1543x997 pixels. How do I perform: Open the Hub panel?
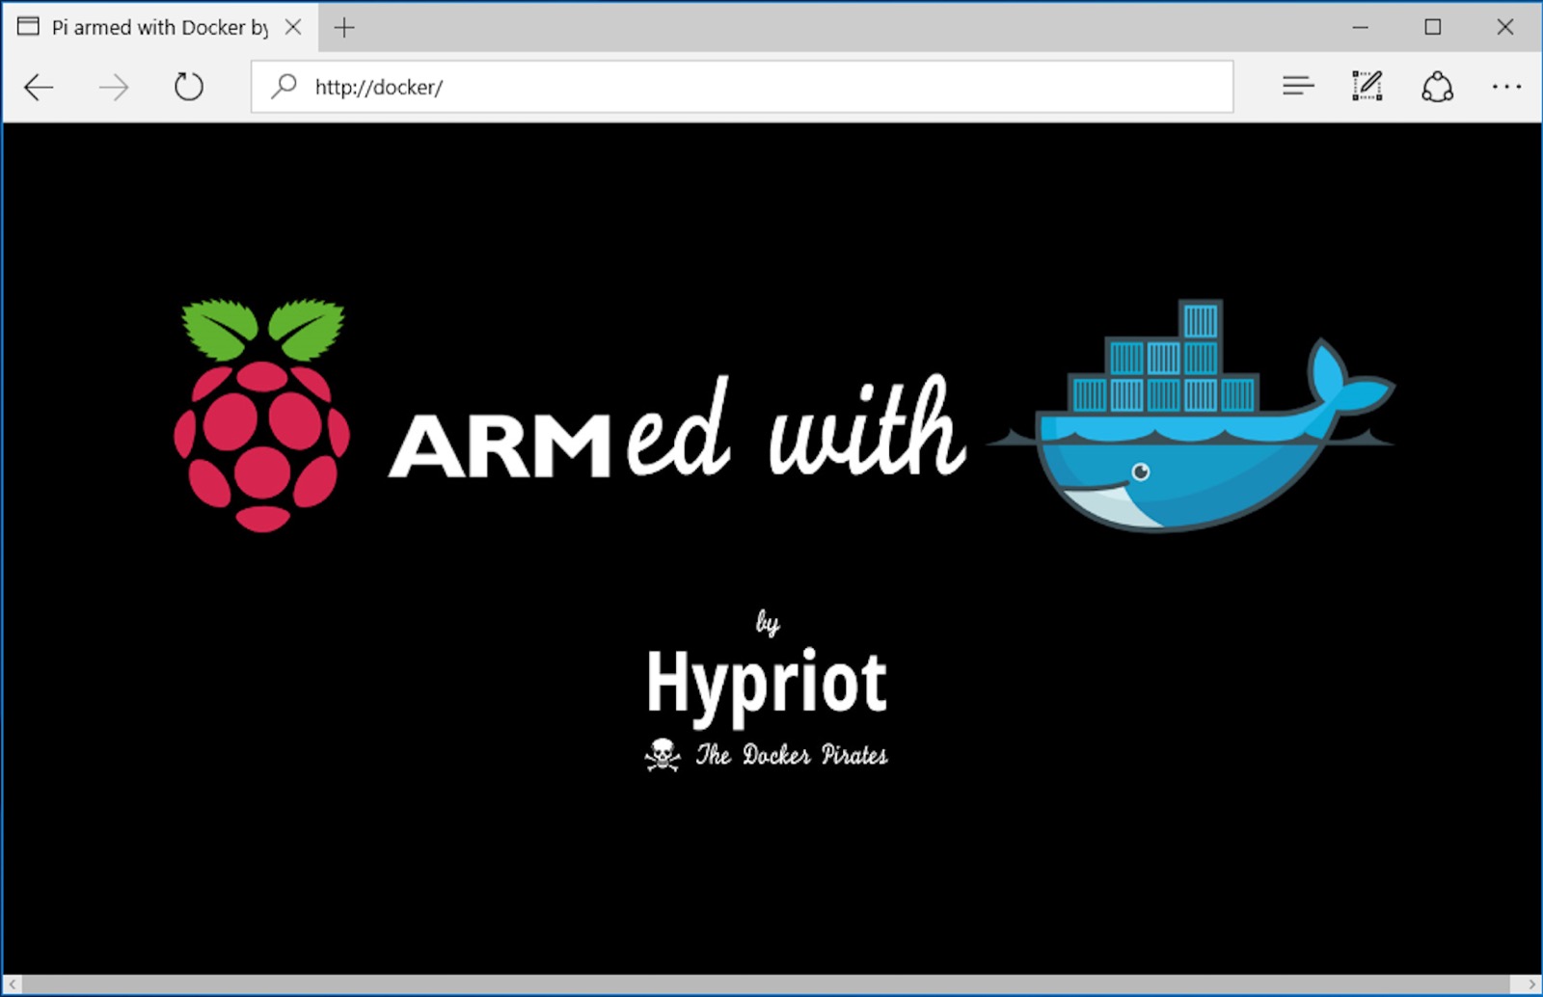point(1297,87)
